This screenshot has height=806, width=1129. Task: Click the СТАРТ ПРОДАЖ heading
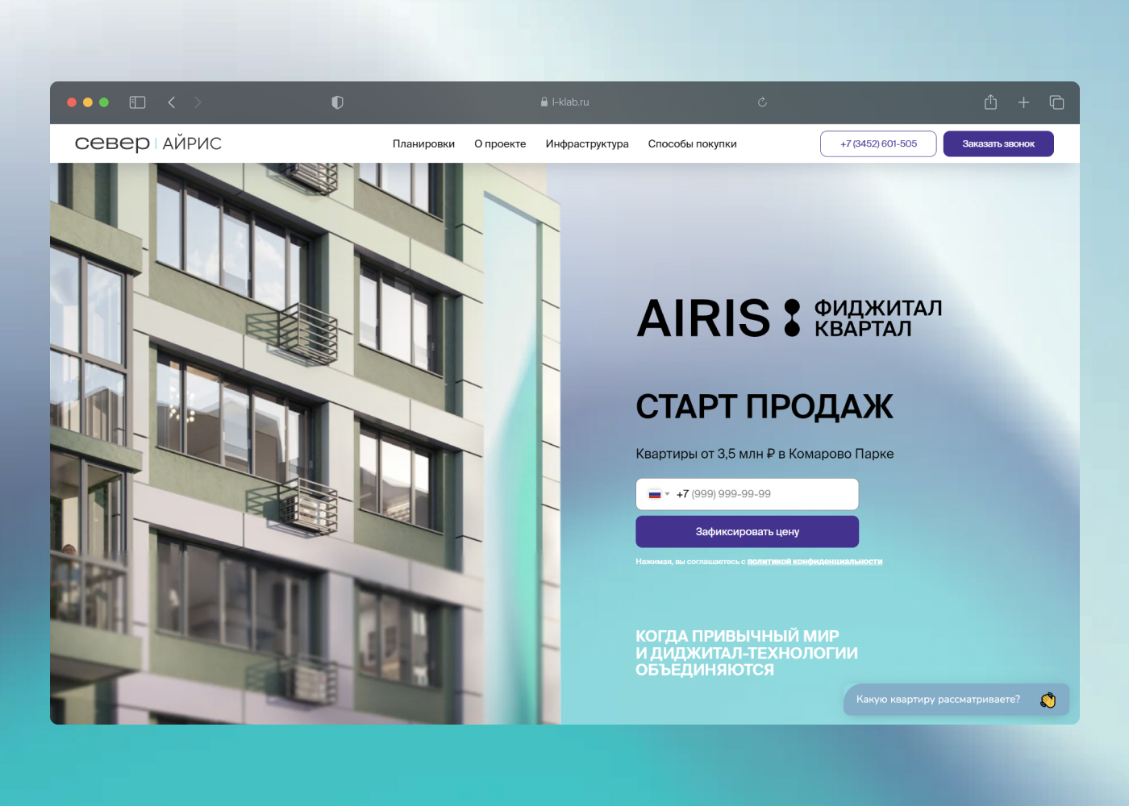(x=764, y=407)
